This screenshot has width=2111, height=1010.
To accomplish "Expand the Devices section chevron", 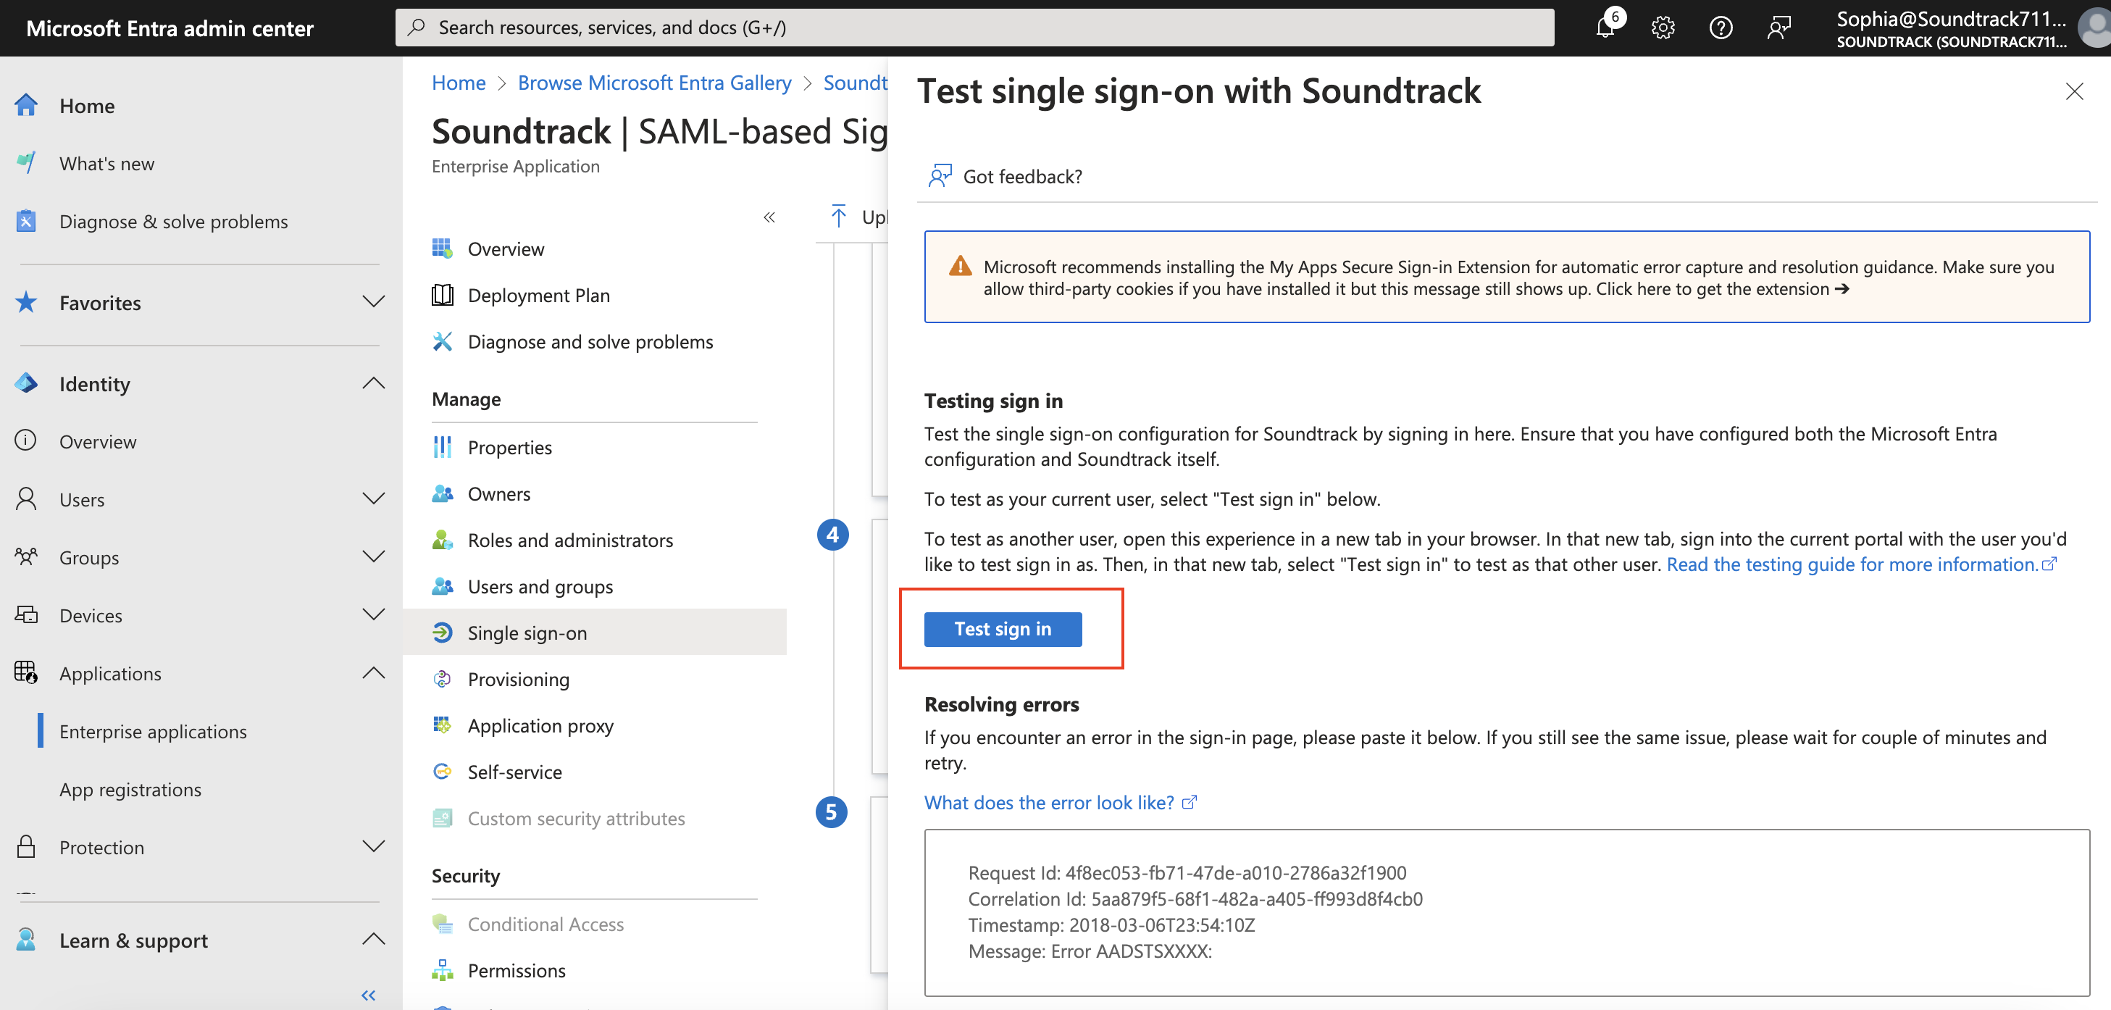I will pos(374,614).
